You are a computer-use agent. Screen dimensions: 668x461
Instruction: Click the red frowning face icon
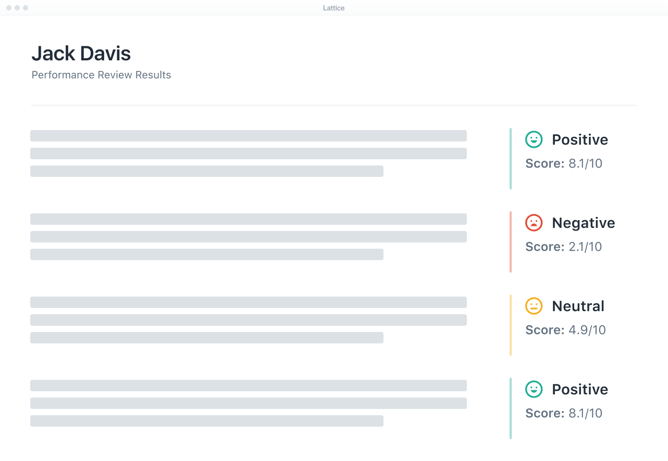(x=534, y=223)
